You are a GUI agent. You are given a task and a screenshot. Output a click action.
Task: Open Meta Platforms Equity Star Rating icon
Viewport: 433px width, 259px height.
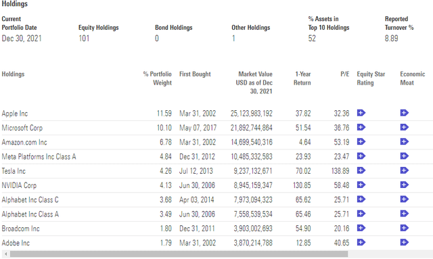(x=361, y=156)
